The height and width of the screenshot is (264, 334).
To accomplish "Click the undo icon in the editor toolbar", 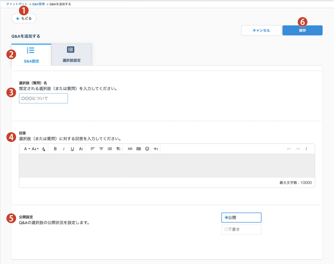I will [289, 149].
